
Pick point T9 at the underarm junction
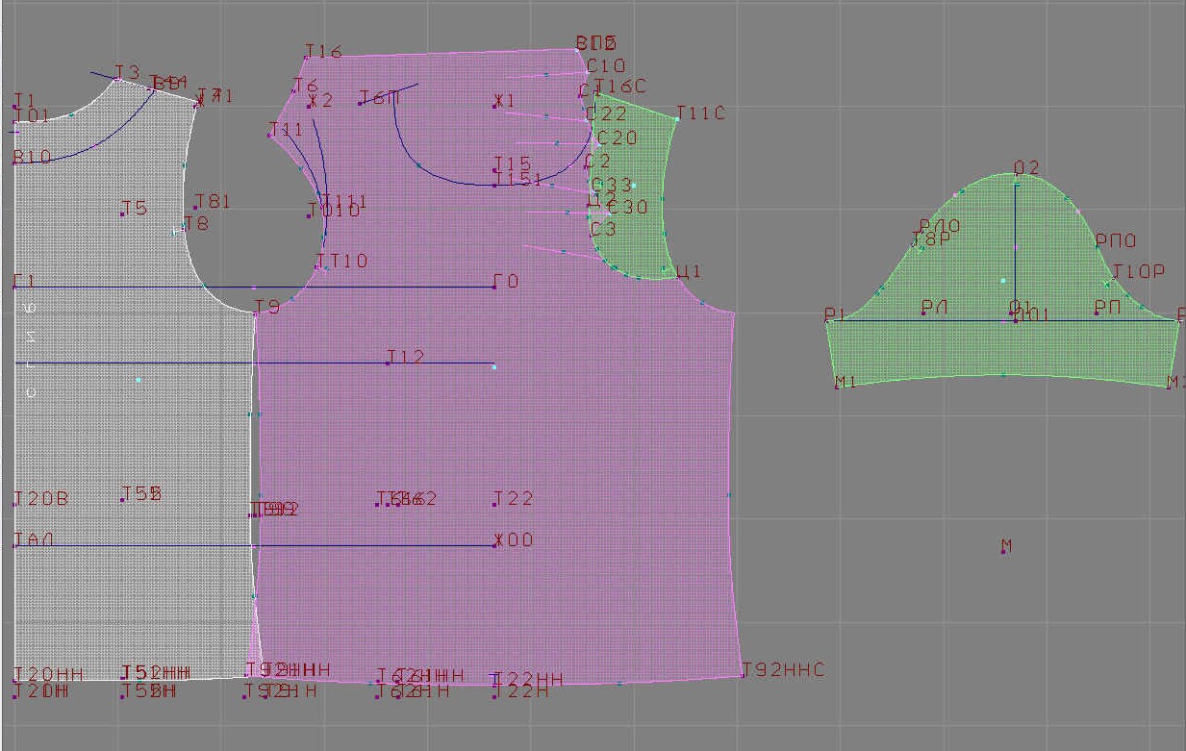[256, 313]
